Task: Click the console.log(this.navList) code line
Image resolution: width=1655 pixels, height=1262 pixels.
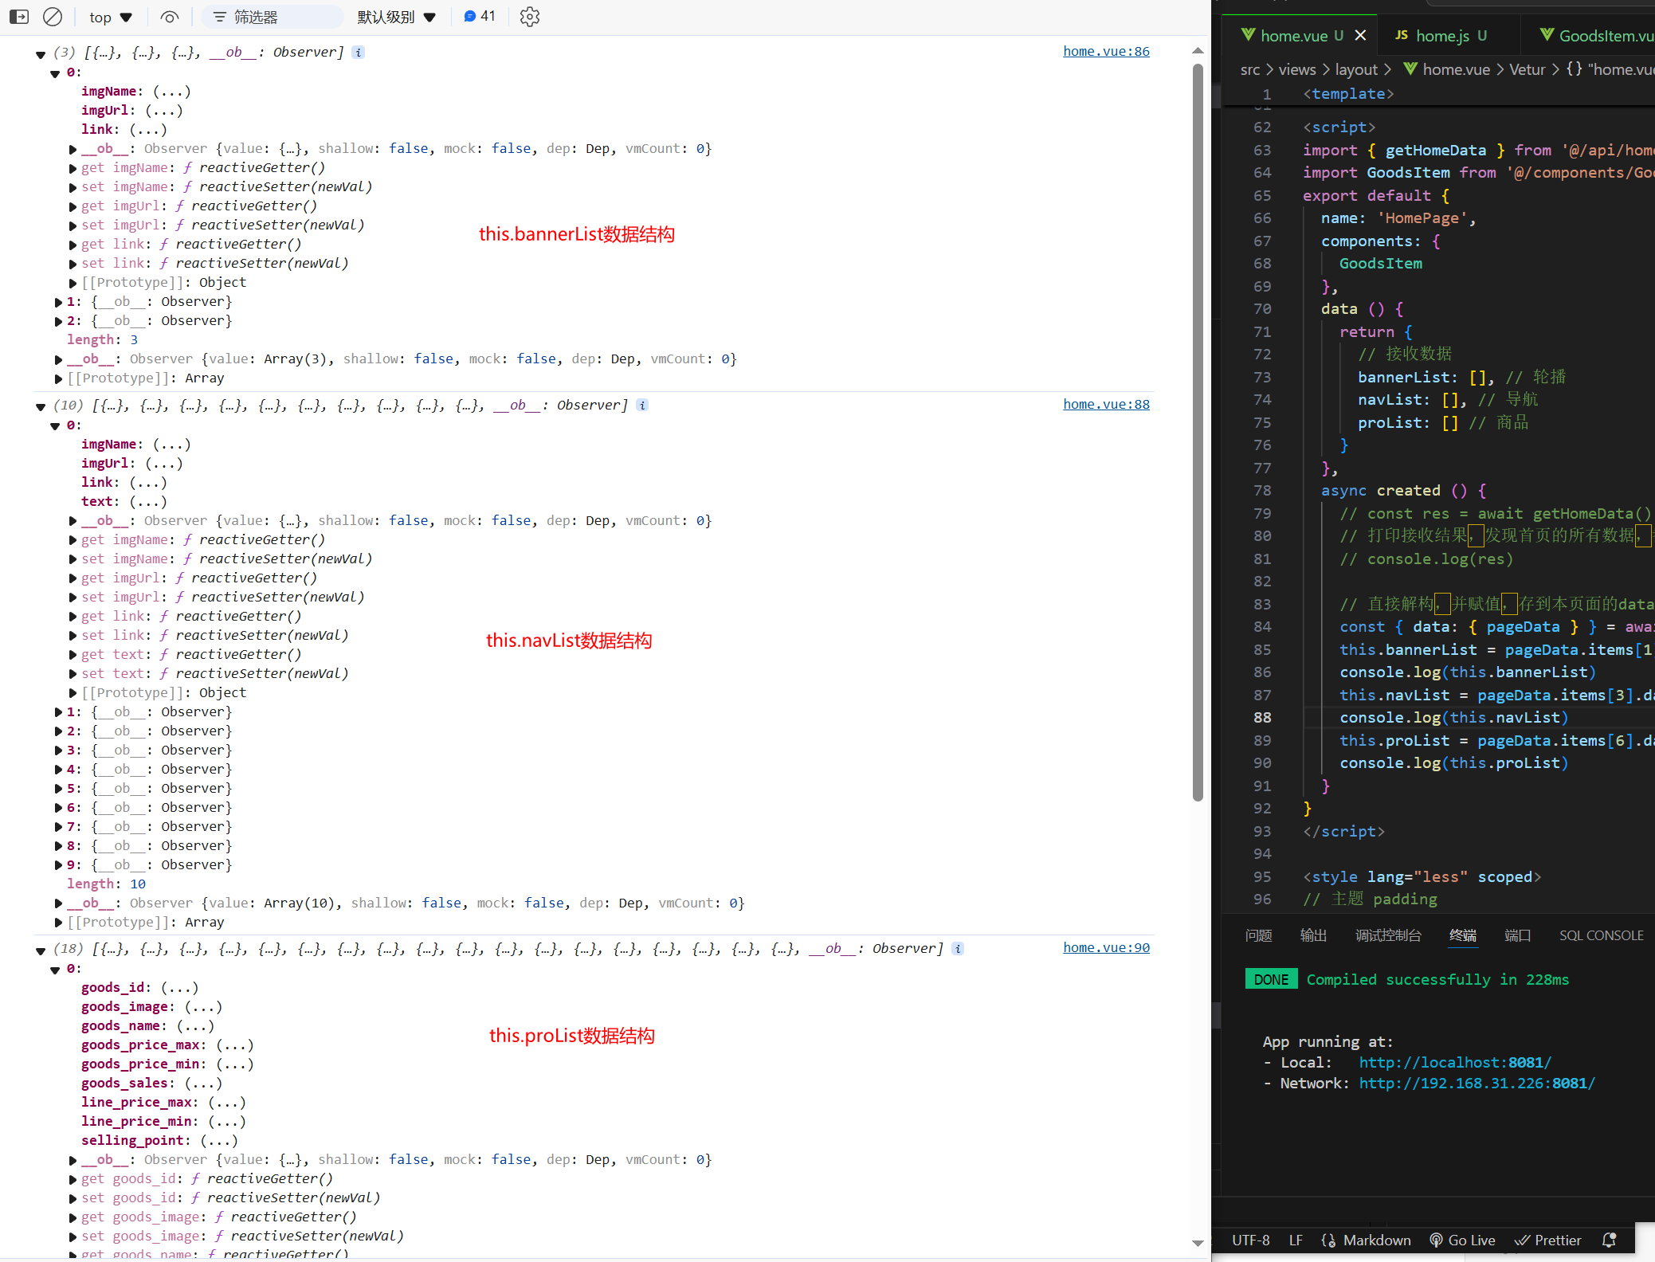Action: [x=1453, y=718]
